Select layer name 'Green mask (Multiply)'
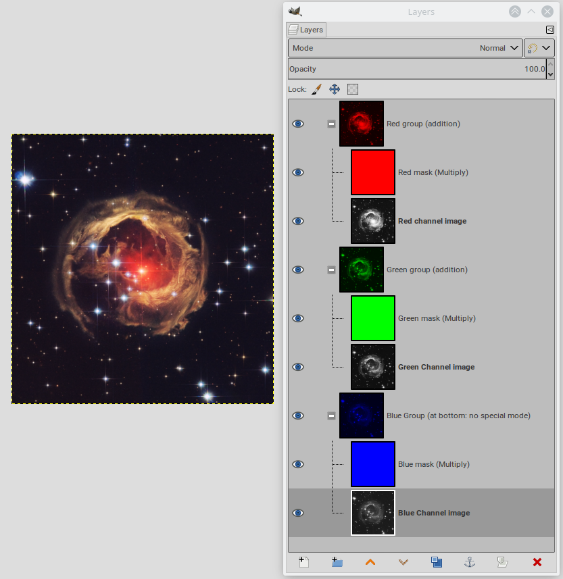This screenshot has width=563, height=579. [x=437, y=318]
